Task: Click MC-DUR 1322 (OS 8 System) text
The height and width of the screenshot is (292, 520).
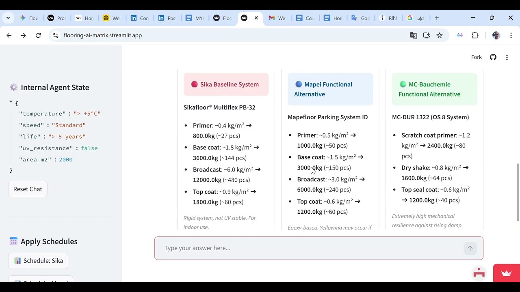Action: [430, 117]
